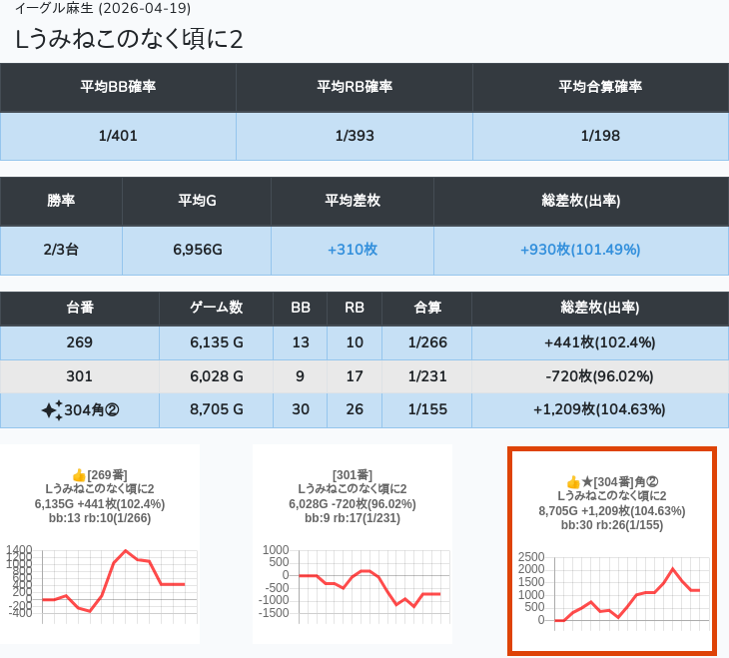The width and height of the screenshot is (729, 658).
Task: Click the star icon before [304番]
Action: (587, 482)
